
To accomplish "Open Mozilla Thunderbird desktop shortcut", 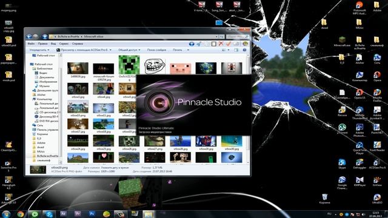I will click(x=360, y=113).
